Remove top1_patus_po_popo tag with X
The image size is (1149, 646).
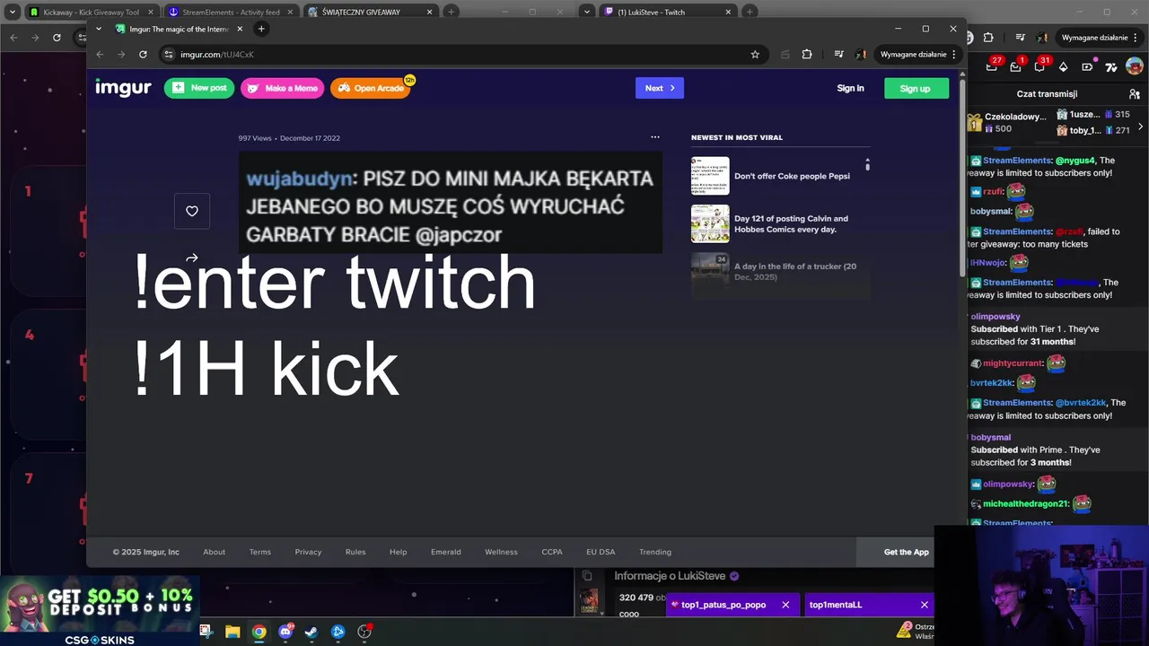click(785, 605)
